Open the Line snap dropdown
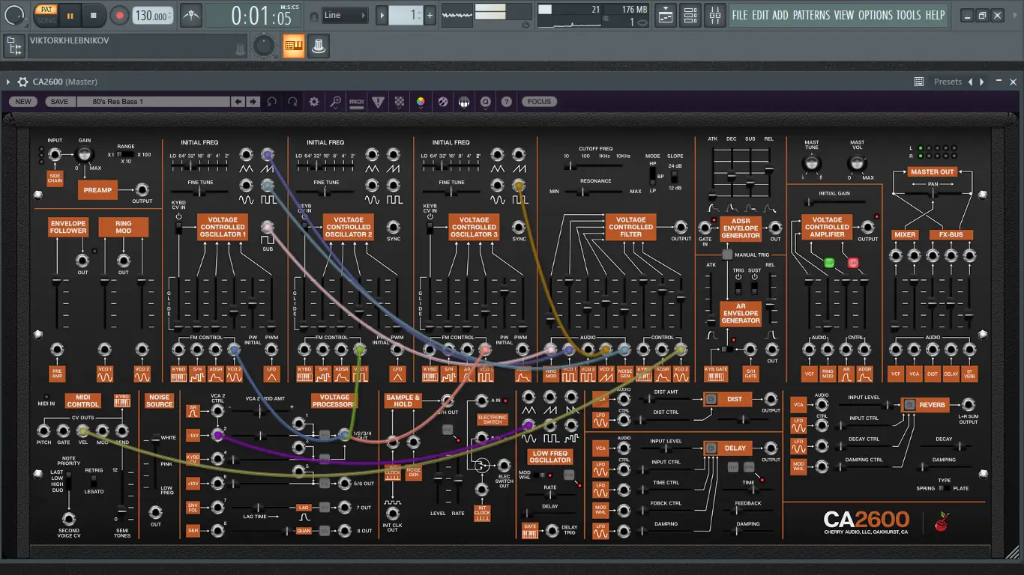The height and width of the screenshot is (575, 1024). [x=345, y=15]
